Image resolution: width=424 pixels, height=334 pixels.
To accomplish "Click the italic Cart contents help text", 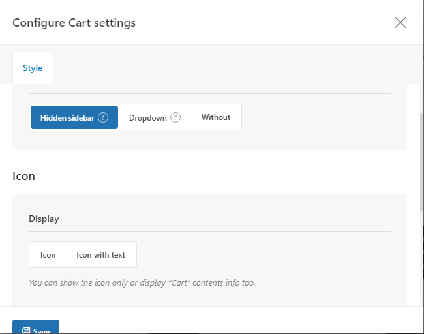I will (x=142, y=282).
